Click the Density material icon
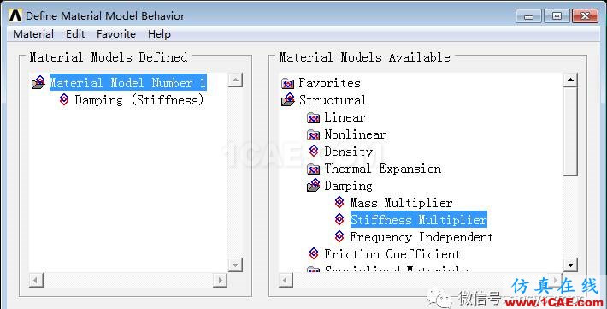The height and width of the screenshot is (309, 607). coord(314,152)
